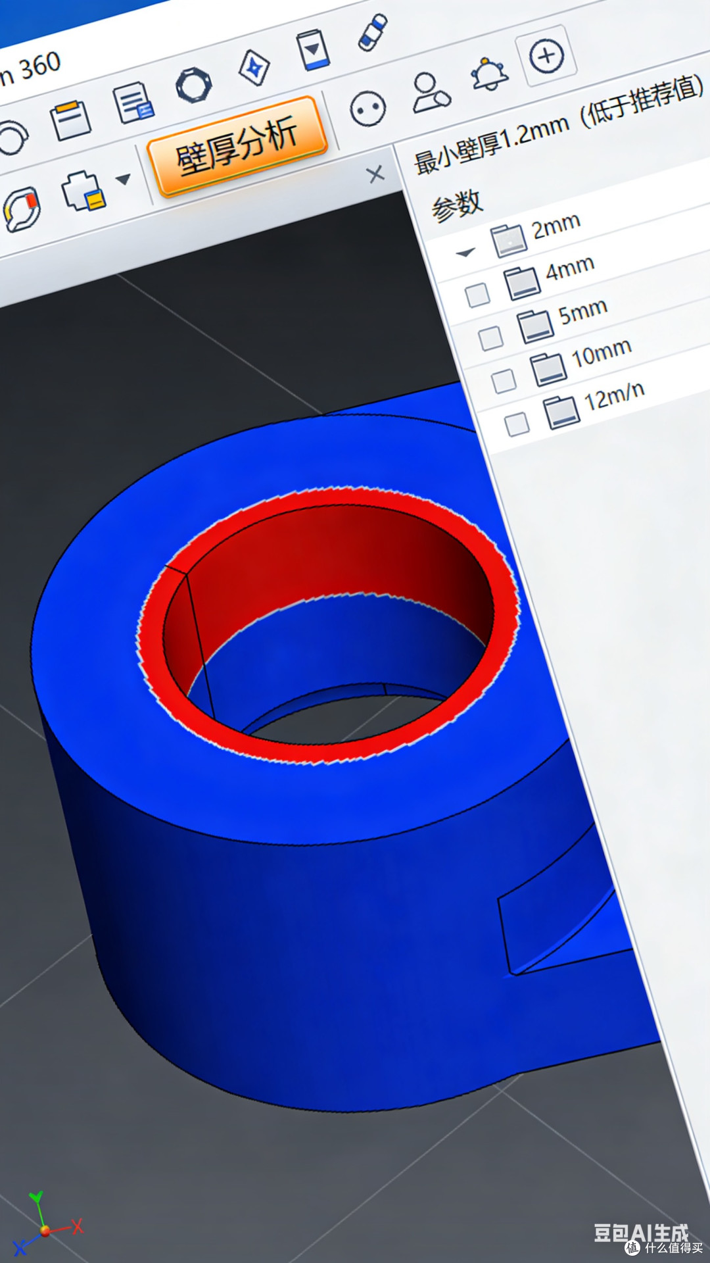Close the panel with the X button
The height and width of the screenshot is (1263, 710).
375,174
